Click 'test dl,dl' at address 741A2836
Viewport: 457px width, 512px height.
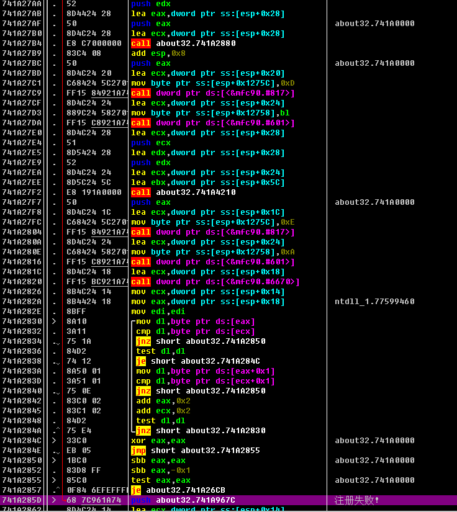[x=160, y=351]
